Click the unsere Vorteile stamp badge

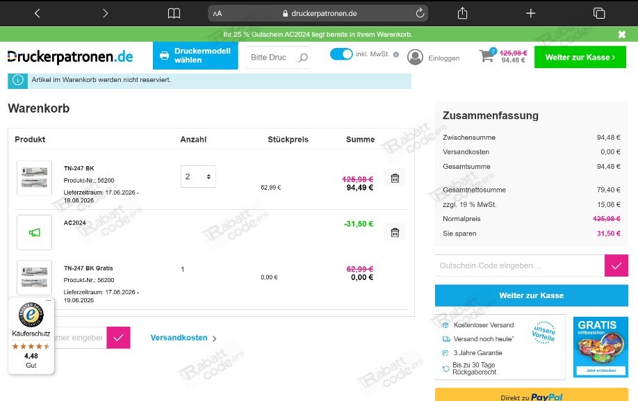[543, 333]
